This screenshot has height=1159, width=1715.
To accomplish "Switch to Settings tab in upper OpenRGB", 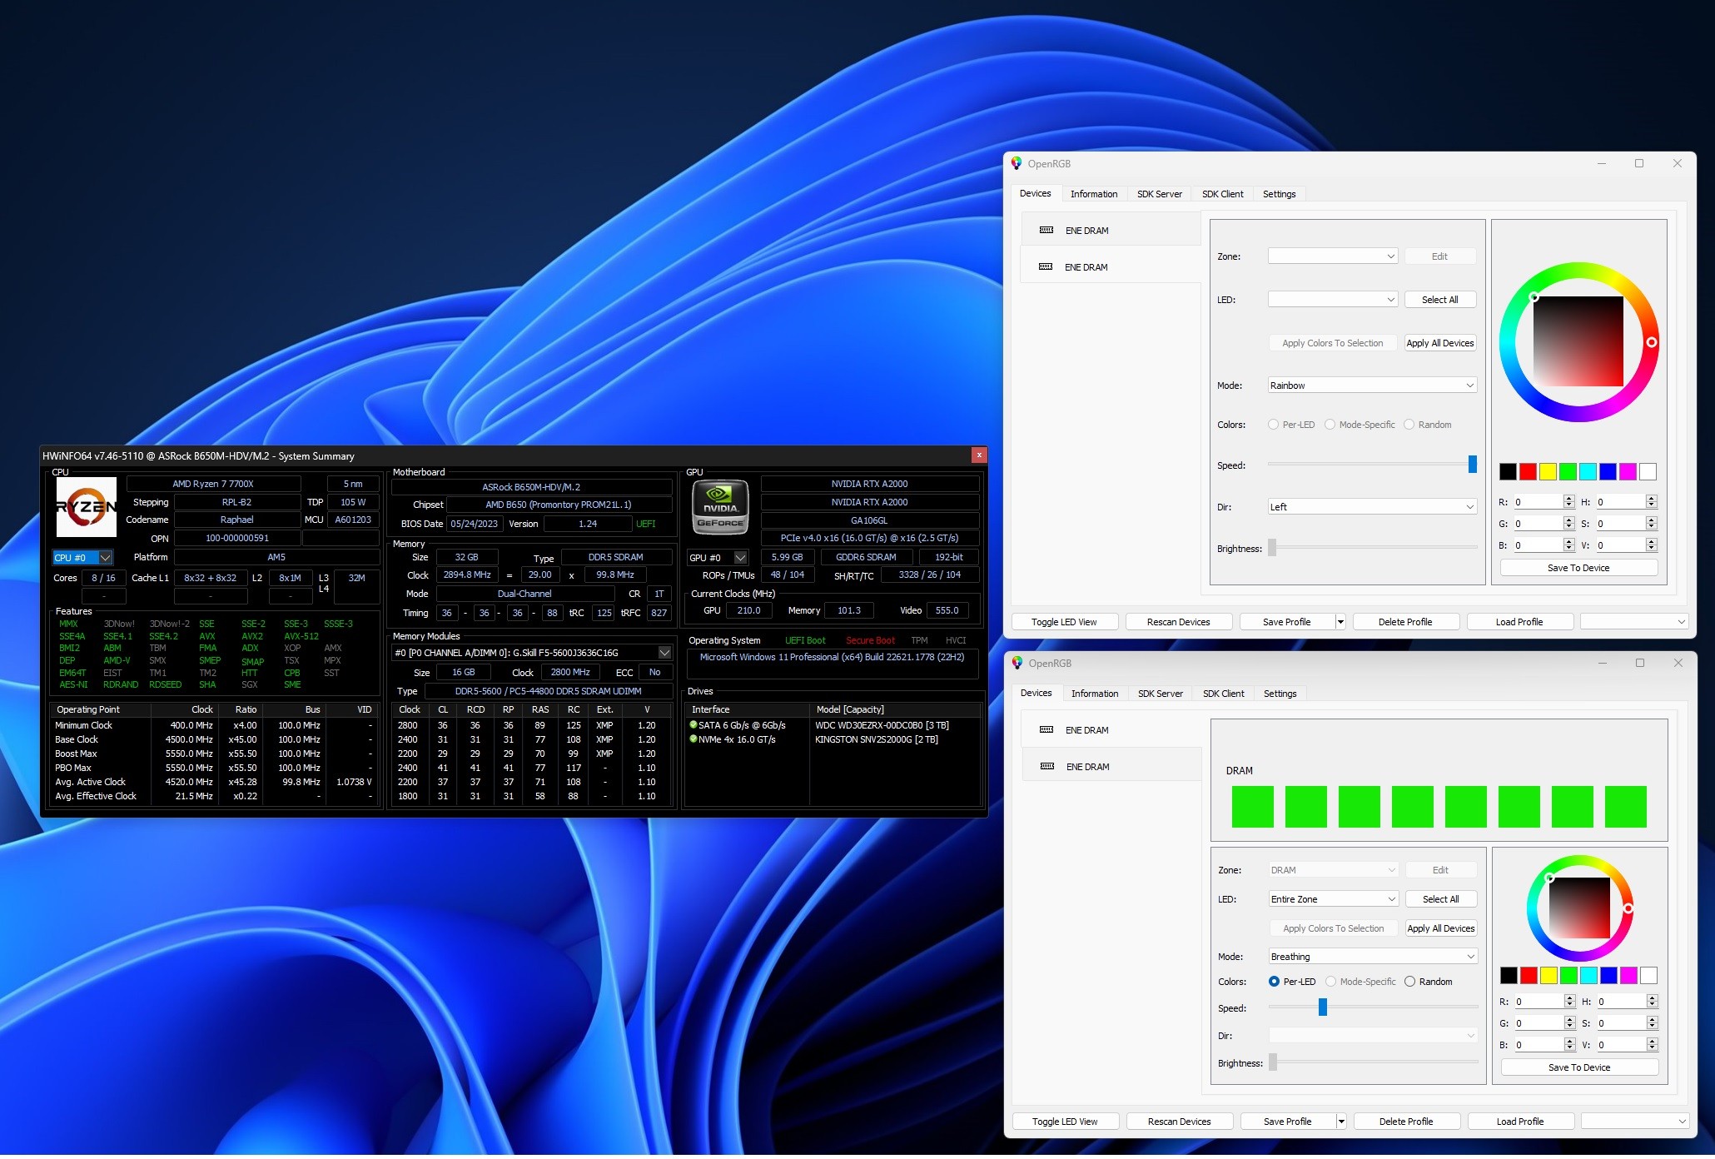I will tap(1279, 194).
